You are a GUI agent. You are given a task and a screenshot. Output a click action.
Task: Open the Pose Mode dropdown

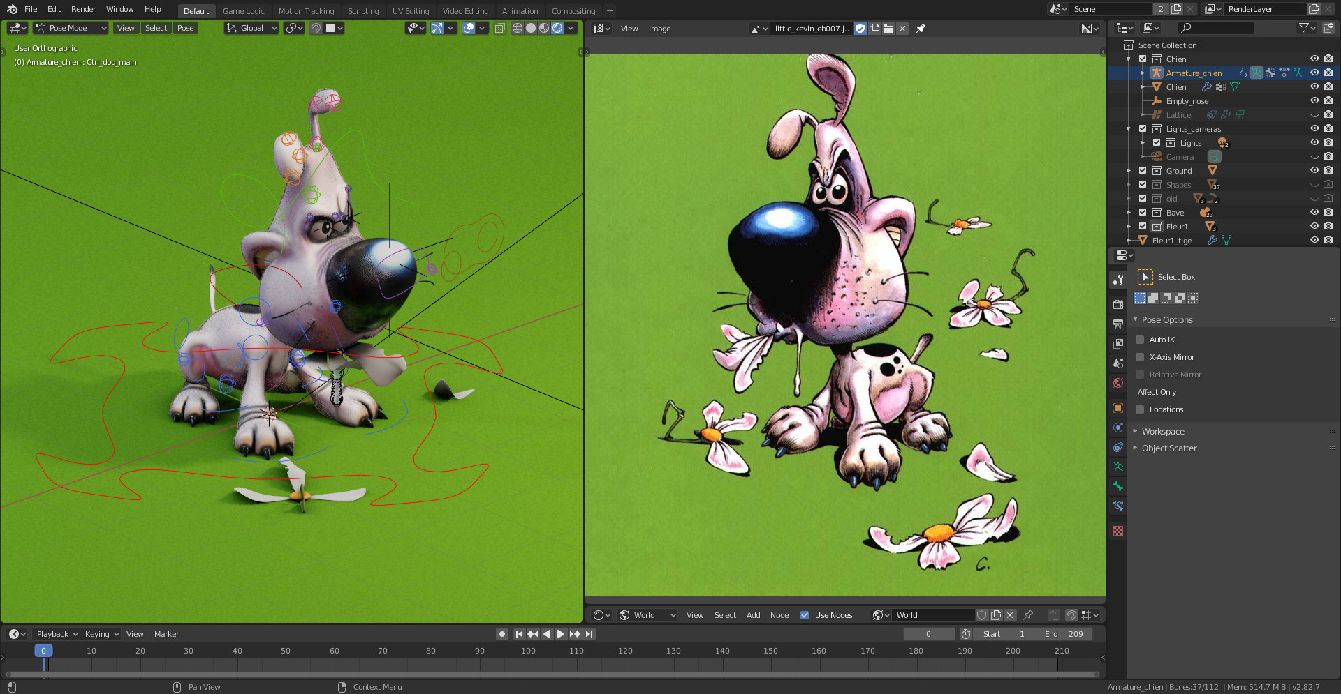pyautogui.click(x=71, y=28)
